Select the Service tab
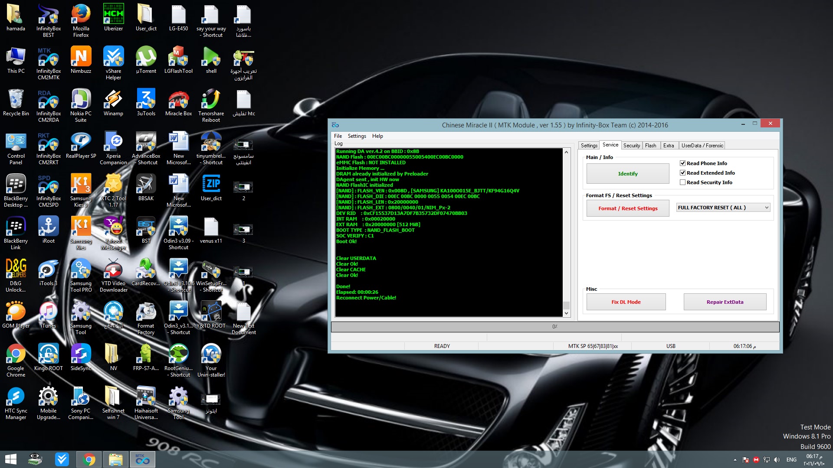This screenshot has width=833, height=468. [x=610, y=145]
